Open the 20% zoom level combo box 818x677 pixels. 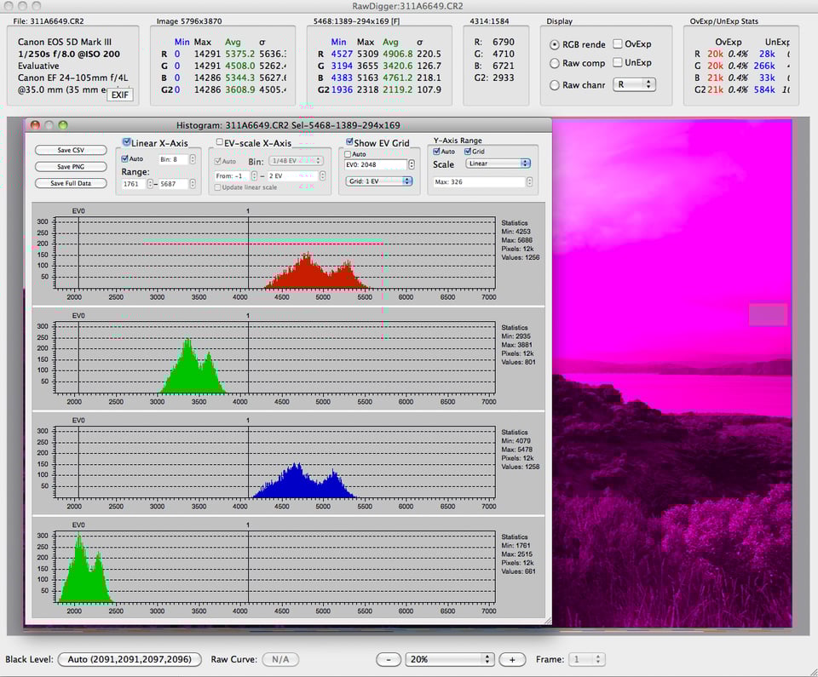pos(450,659)
